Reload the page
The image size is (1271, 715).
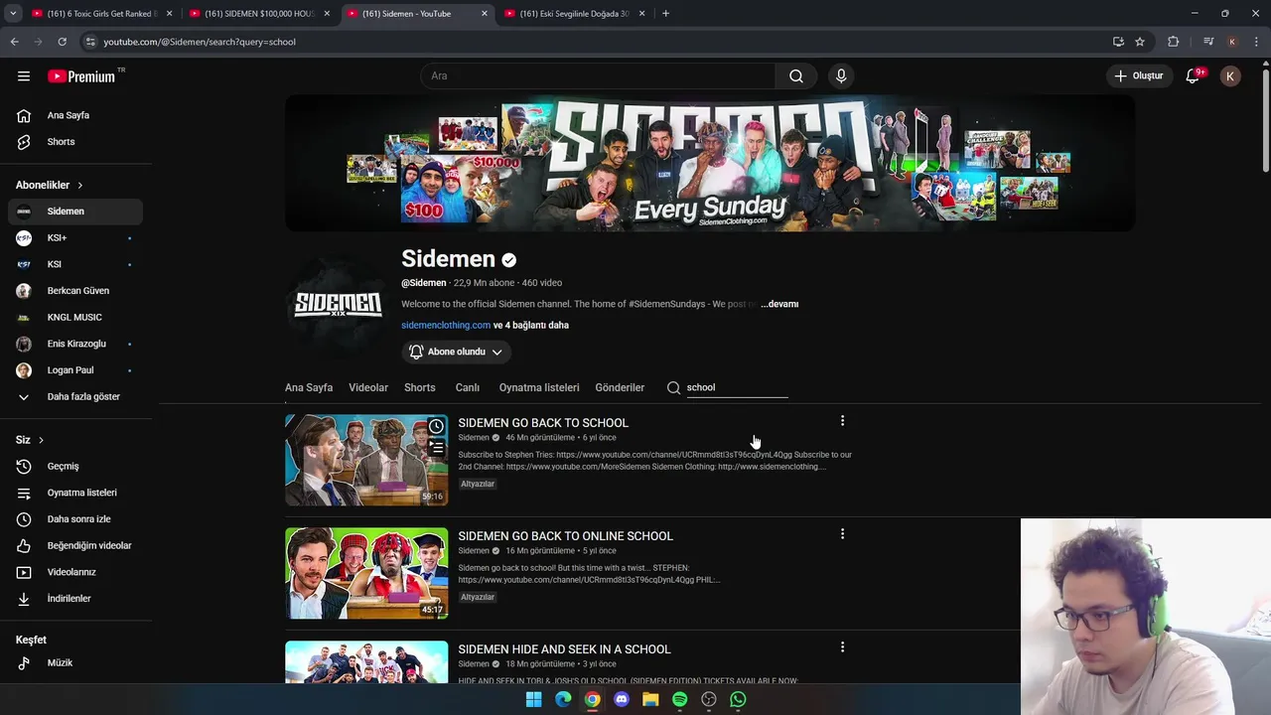(62, 42)
